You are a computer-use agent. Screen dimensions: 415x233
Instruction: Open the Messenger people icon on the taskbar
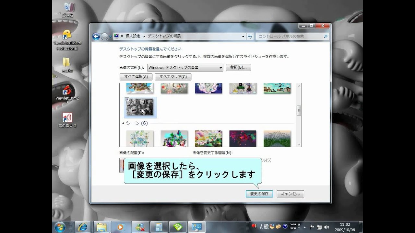pyautogui.click(x=140, y=227)
